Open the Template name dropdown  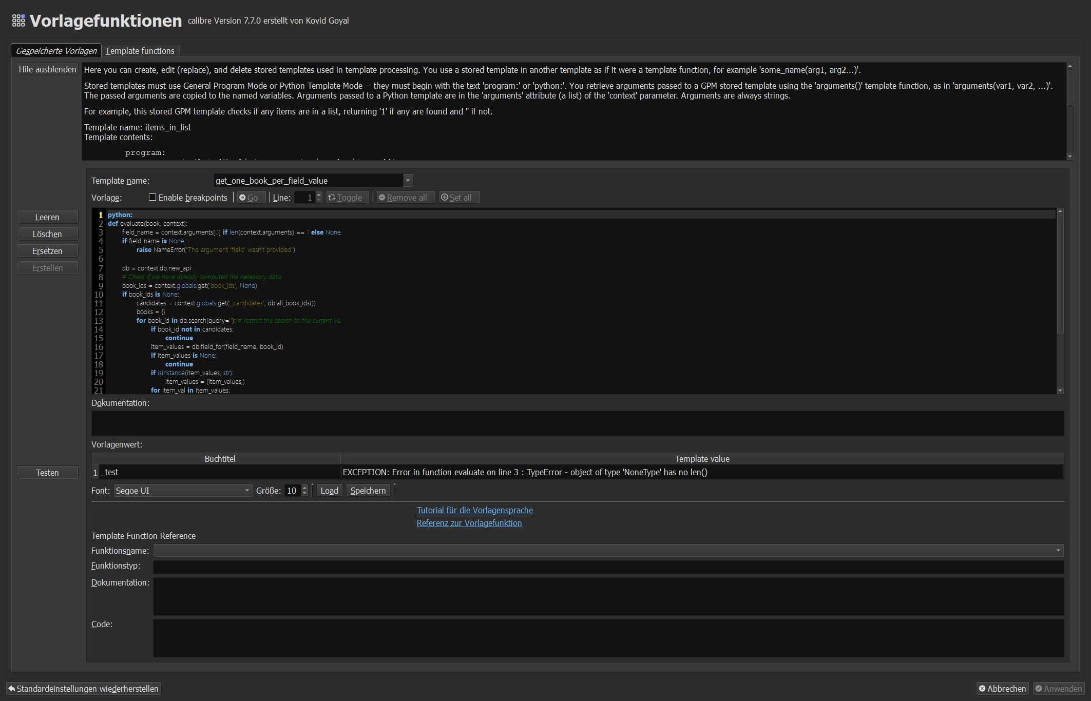click(408, 180)
